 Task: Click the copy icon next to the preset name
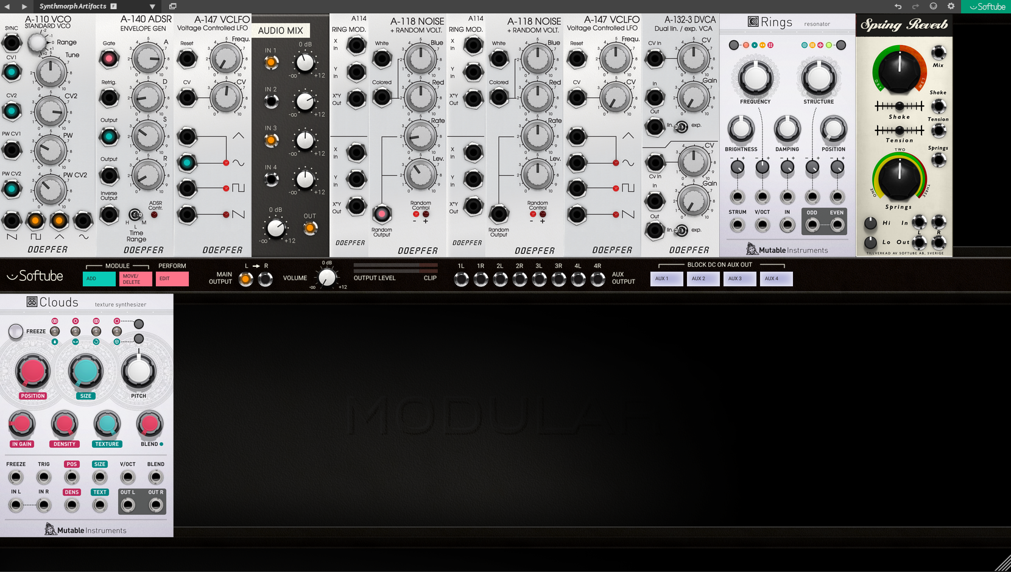click(172, 7)
